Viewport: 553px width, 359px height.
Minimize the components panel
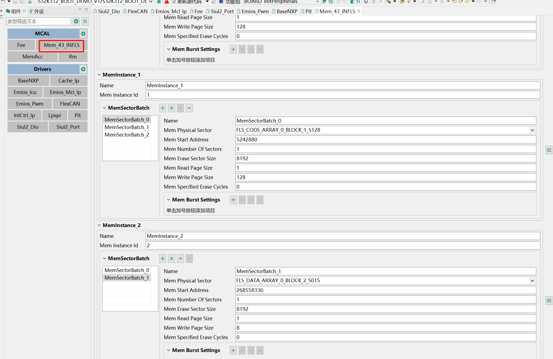click(x=80, y=10)
